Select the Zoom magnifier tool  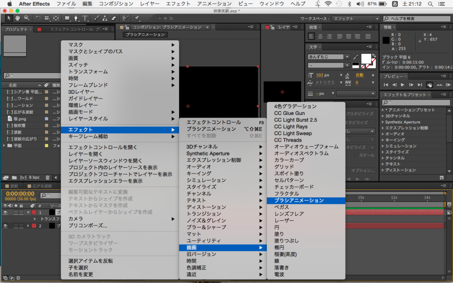27,18
